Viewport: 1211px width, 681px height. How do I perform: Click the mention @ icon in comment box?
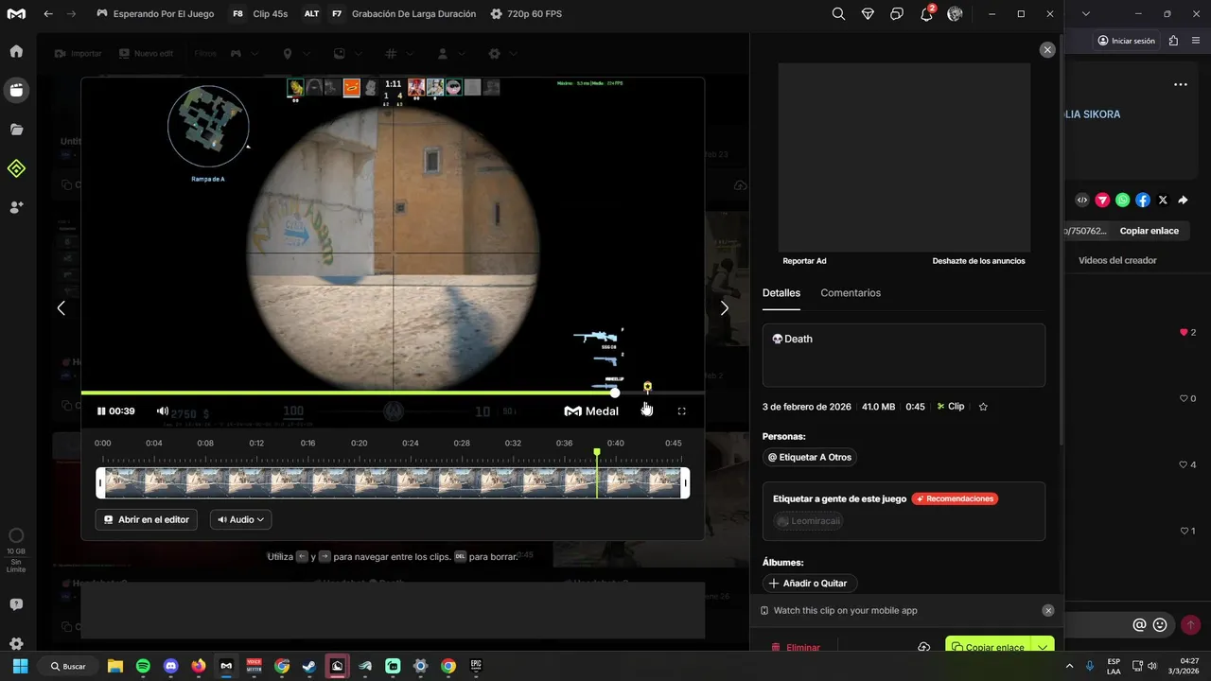(1139, 625)
